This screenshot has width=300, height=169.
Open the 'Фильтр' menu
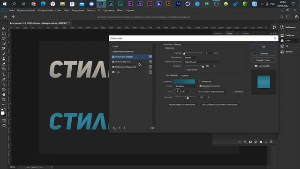(x=91, y=10)
